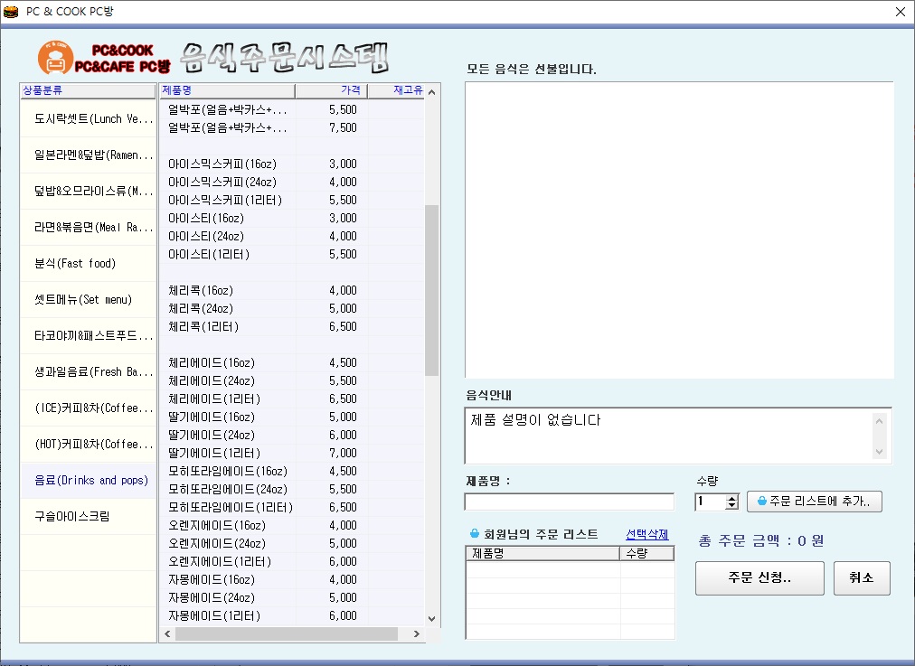This screenshot has height=666, width=915.
Task: Select 타코야끼&패스트푸드 category
Action: pyautogui.click(x=89, y=336)
